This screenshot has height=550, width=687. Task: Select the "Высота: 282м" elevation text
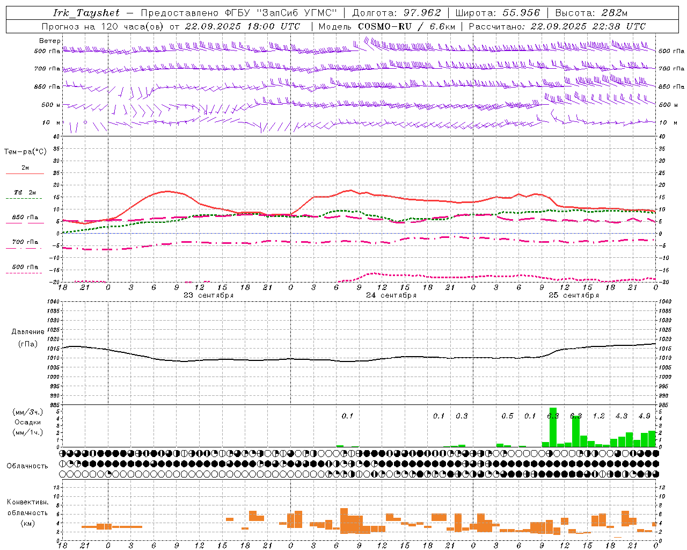pos(591,13)
